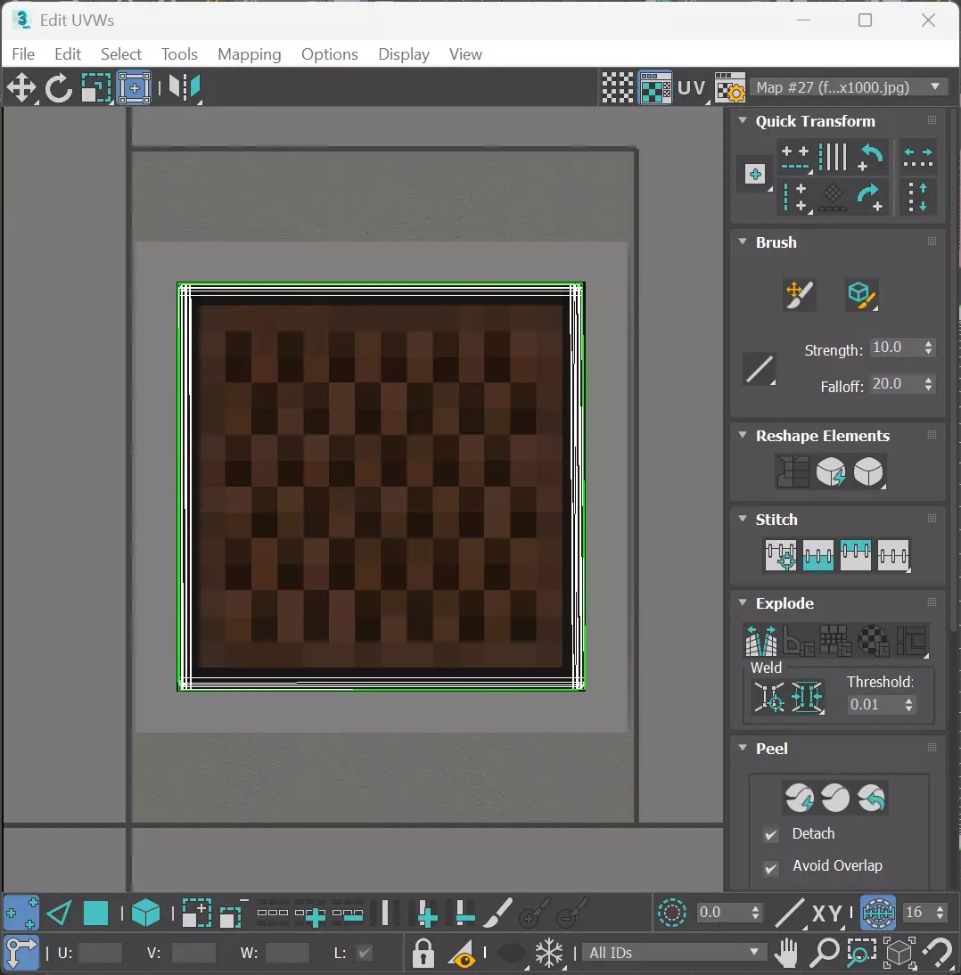Open the texture checker options gear icon
Image resolution: width=961 pixels, height=975 pixels.
(729, 87)
